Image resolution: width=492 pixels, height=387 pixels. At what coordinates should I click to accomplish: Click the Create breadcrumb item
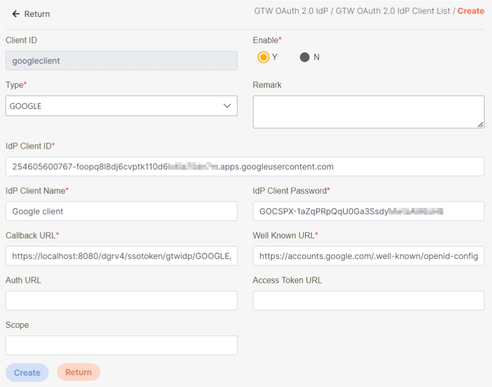pos(470,11)
